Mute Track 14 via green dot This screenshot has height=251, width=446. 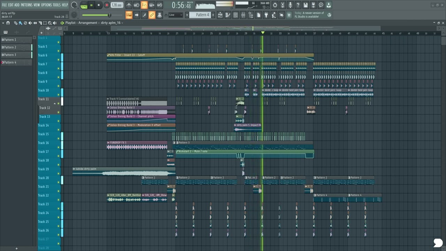click(58, 129)
